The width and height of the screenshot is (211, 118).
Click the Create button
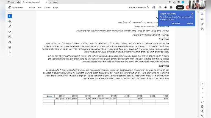pyautogui.click(x=53, y=2)
